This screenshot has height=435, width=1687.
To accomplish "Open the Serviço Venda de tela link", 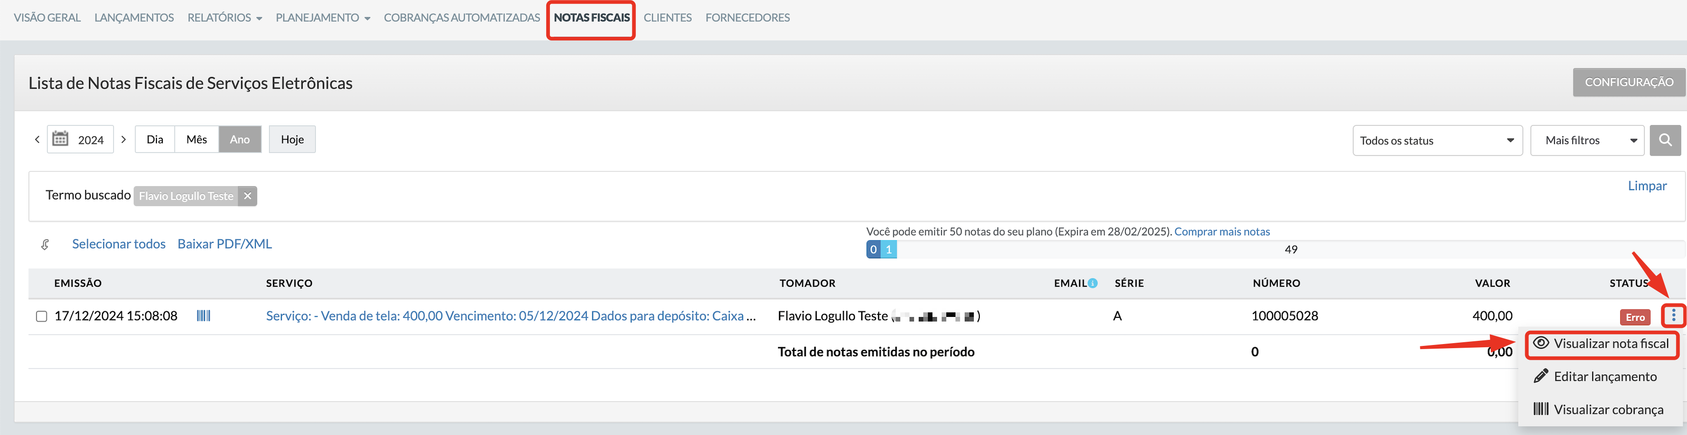I will [511, 316].
